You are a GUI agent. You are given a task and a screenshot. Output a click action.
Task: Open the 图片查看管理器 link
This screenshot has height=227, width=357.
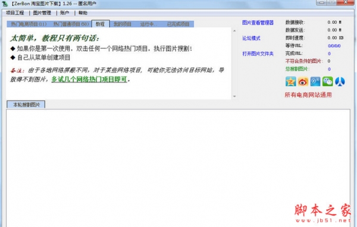[258, 23]
